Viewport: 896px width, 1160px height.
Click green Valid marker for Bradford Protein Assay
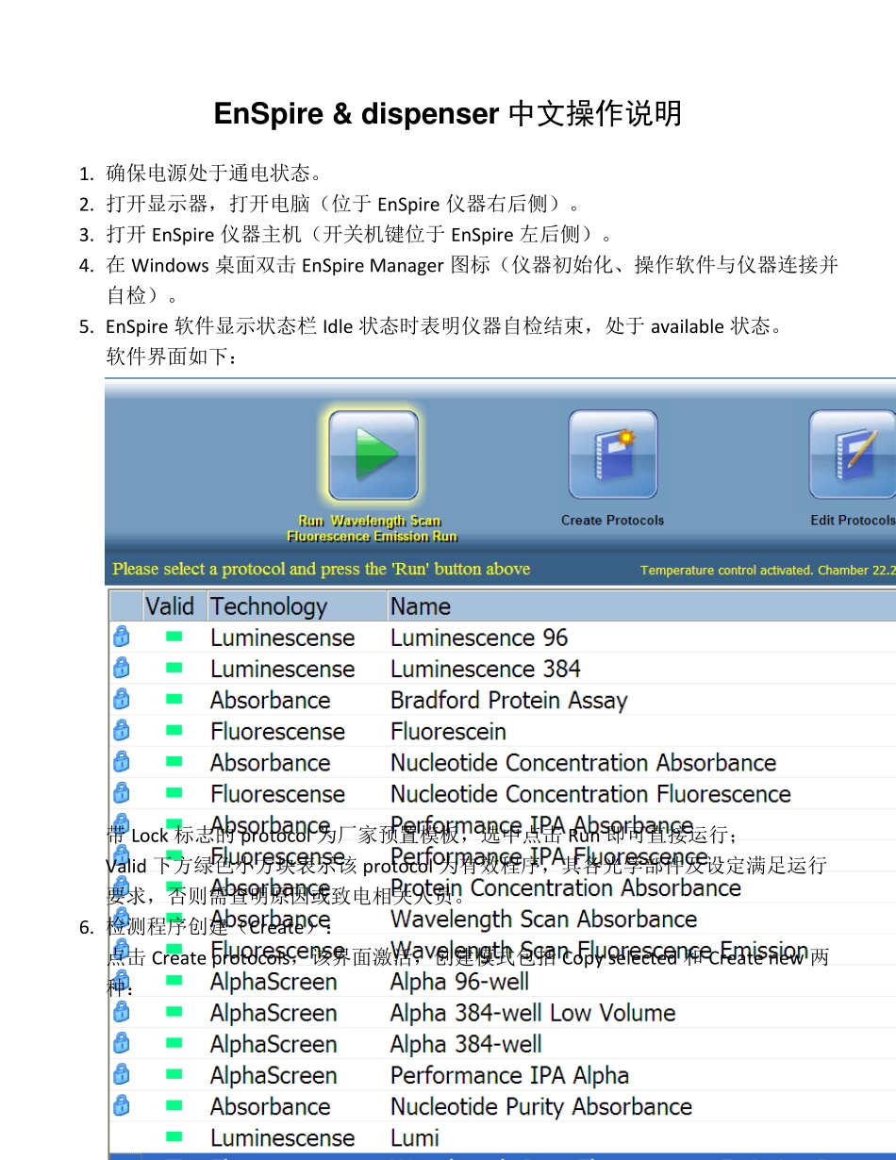pyautogui.click(x=174, y=699)
